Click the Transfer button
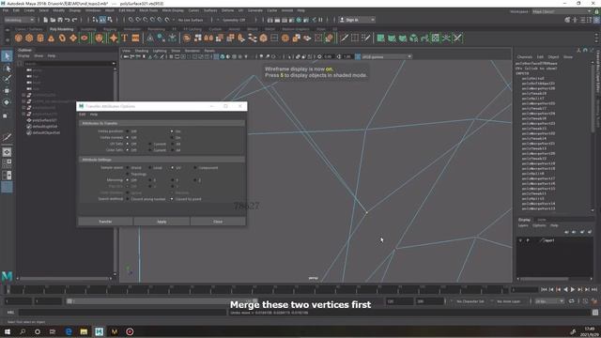This screenshot has height=338, width=601. 105,222
